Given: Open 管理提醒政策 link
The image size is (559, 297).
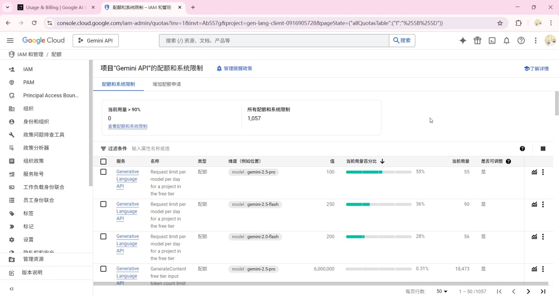Looking at the screenshot, I should (235, 69).
